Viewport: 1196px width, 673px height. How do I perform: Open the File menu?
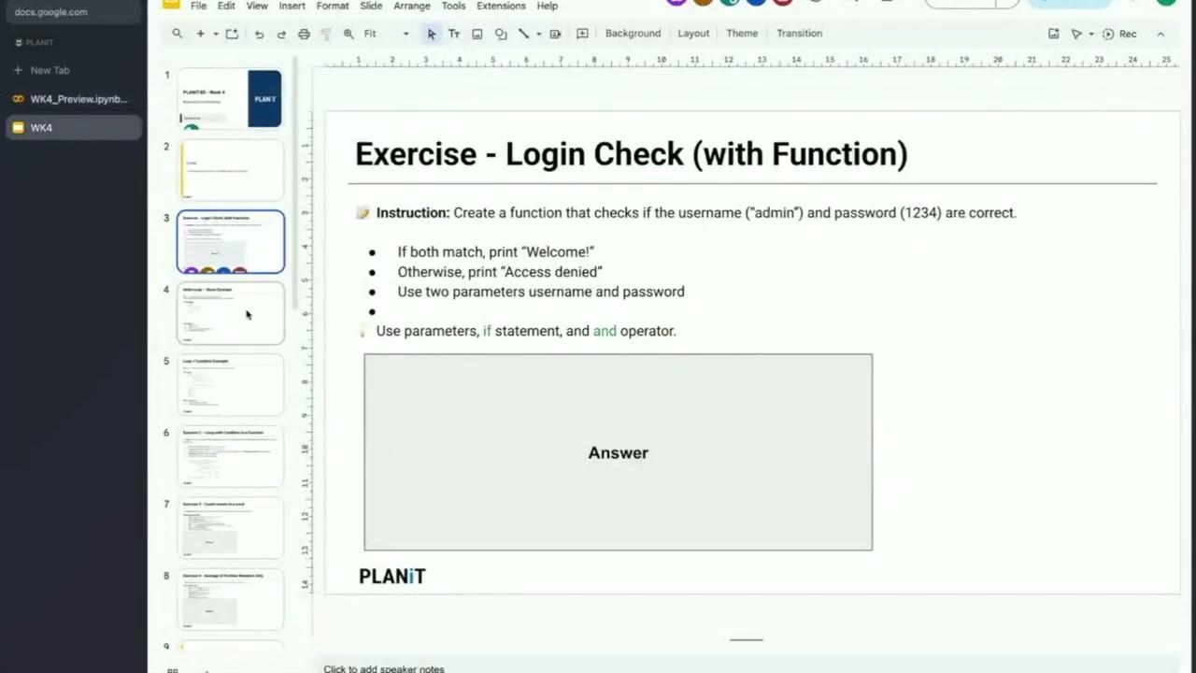tap(198, 6)
